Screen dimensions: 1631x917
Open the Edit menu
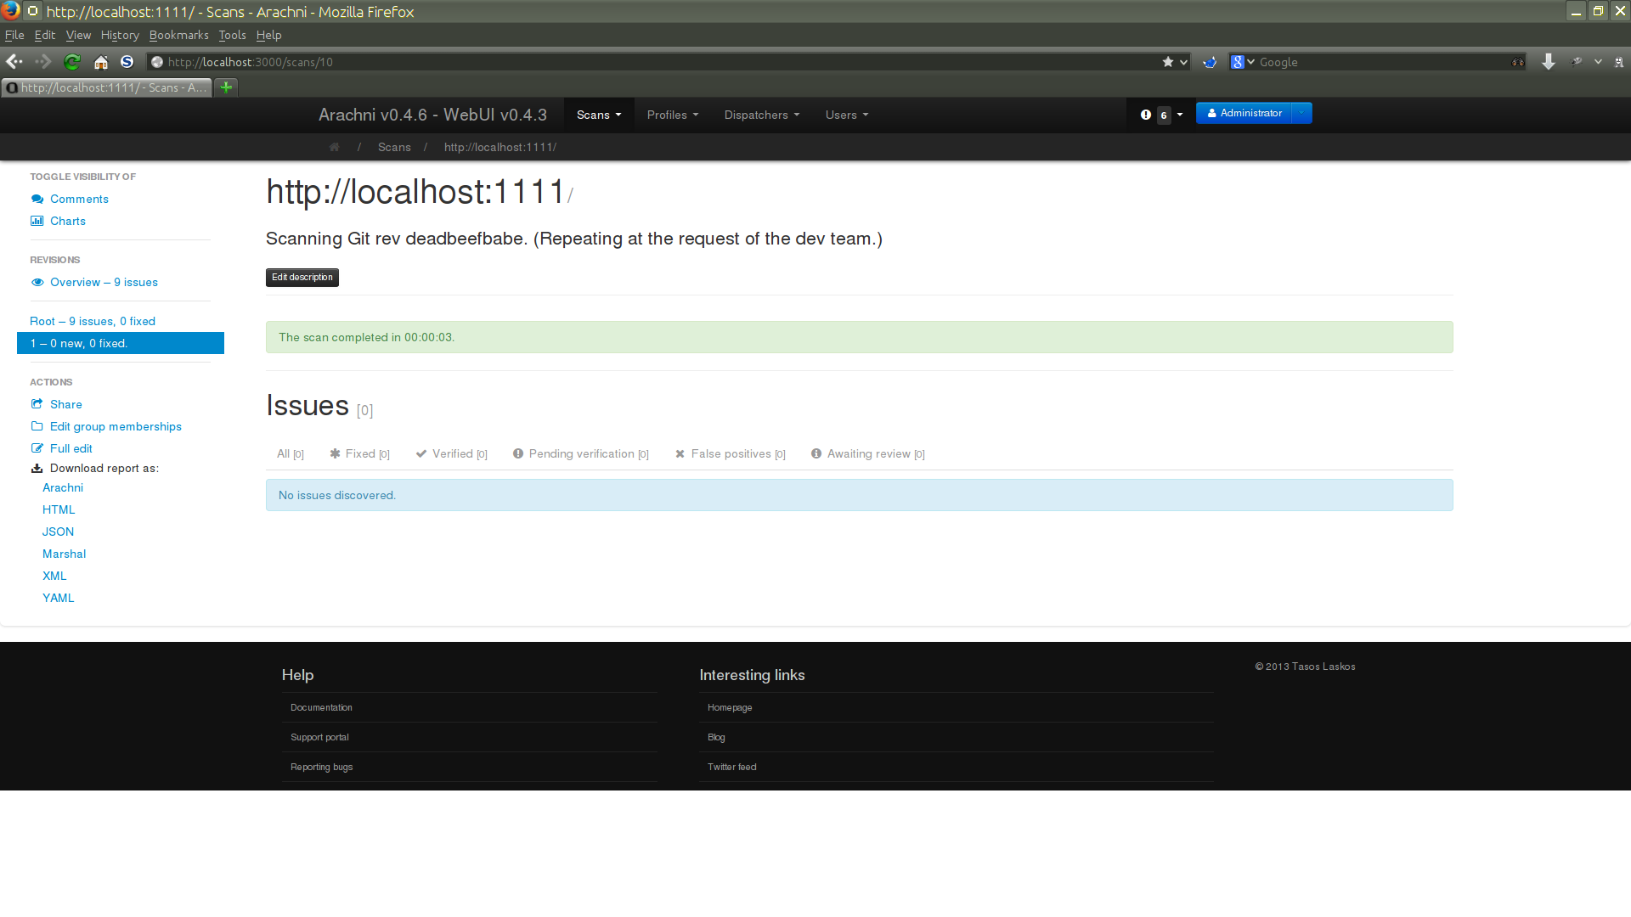[45, 35]
